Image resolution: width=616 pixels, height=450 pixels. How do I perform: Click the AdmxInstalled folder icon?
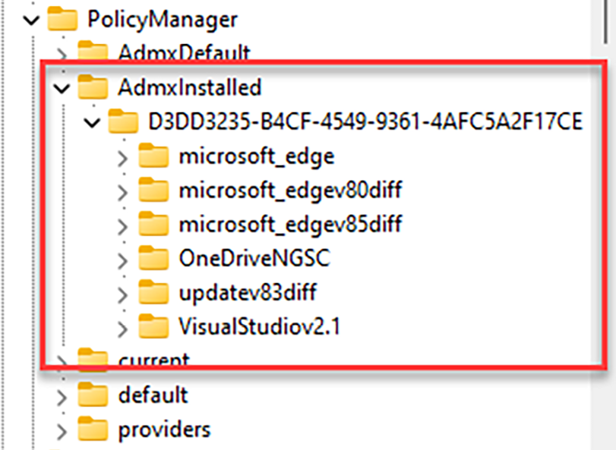click(93, 87)
